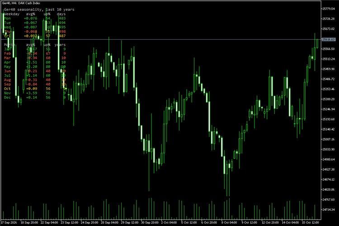Click the 'Ger40, H4: DAX Cash Index' chart title
The width and height of the screenshot is (339, 226).
pos(21,3)
